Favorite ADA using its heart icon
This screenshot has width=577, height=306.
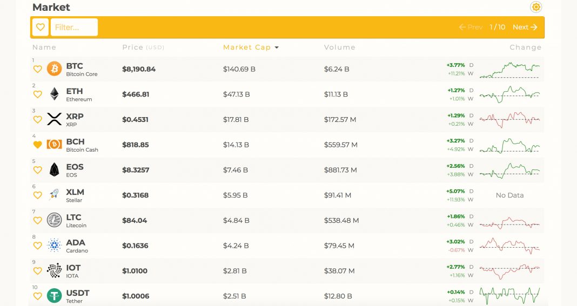tap(37, 246)
